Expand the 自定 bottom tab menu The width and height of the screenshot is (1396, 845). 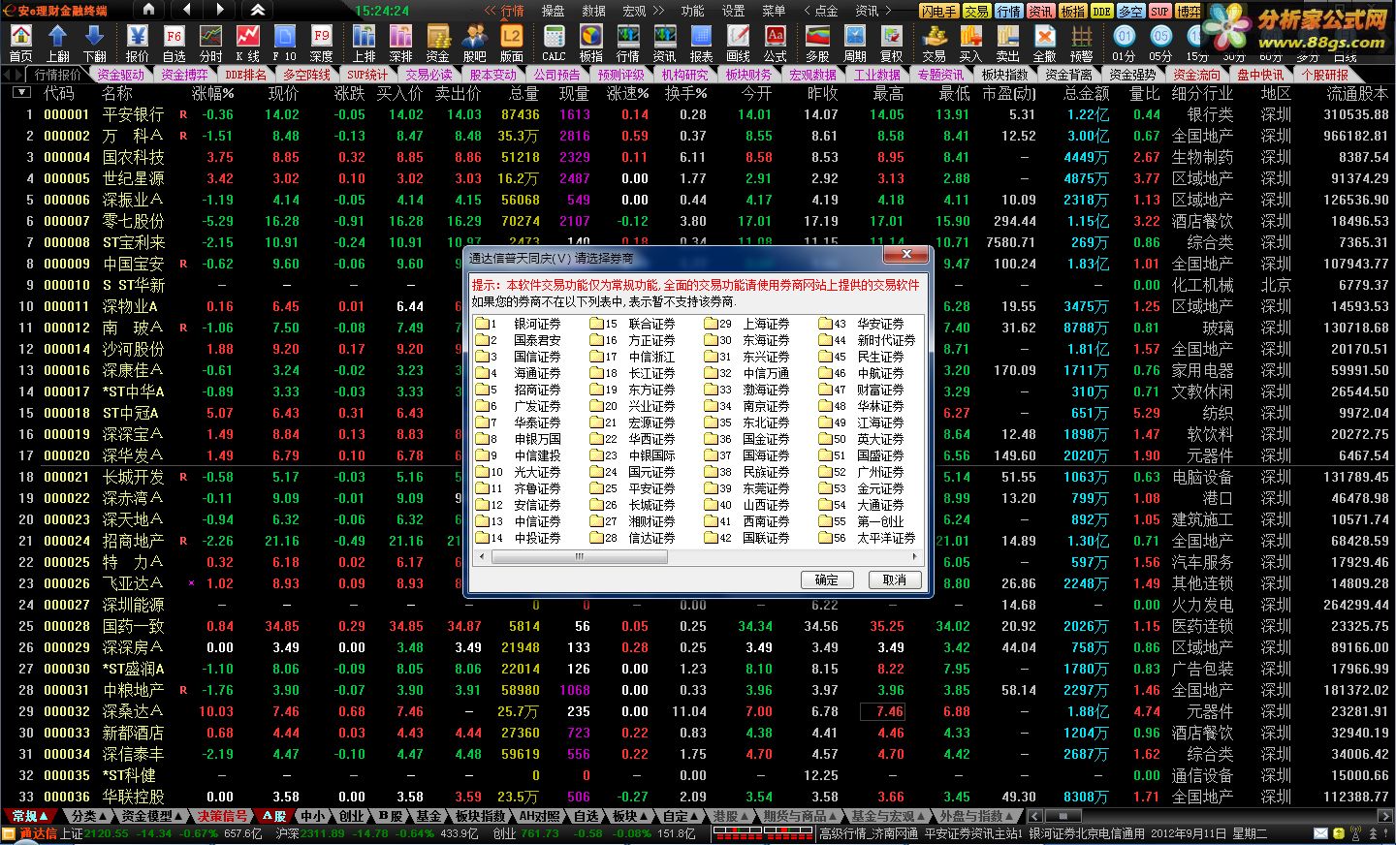[x=681, y=816]
